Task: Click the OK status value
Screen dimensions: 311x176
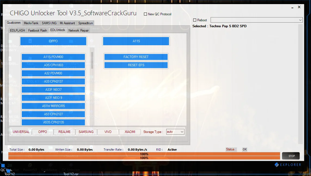Action: (x=245, y=149)
